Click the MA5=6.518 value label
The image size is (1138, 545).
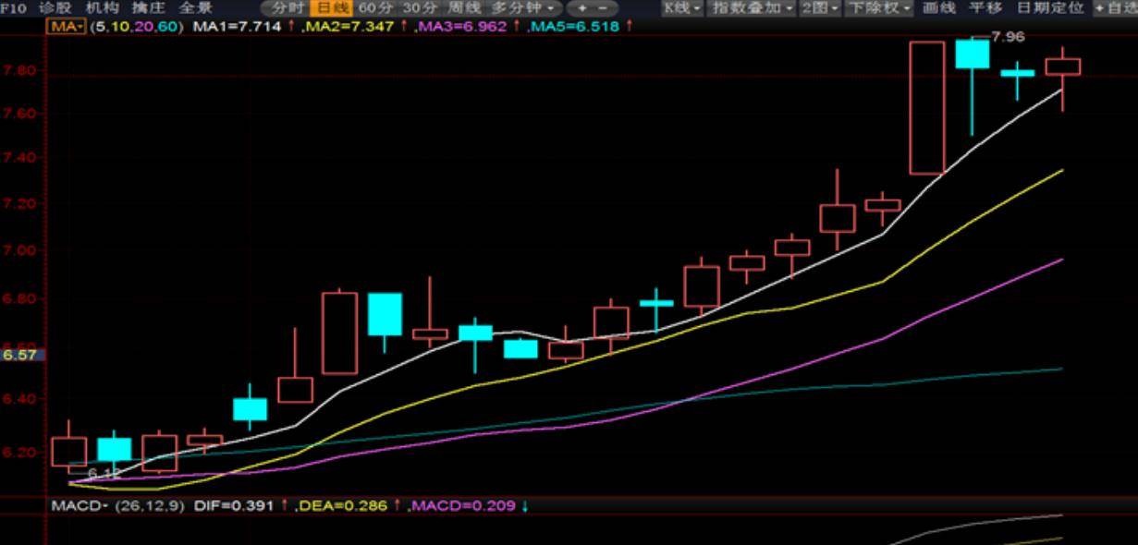(x=575, y=26)
